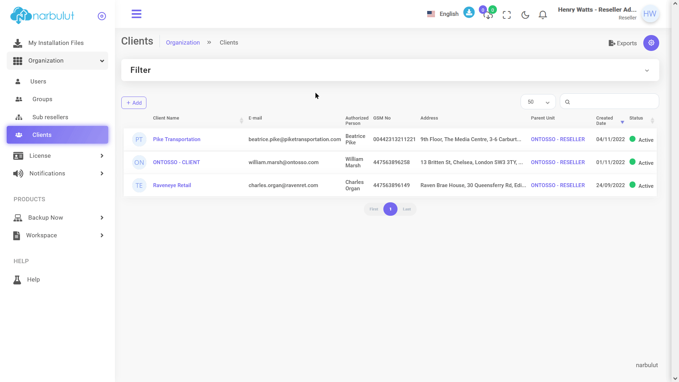Viewport: 679px width, 382px height.
Task: Click into the table search field
Action: pyautogui.click(x=609, y=102)
